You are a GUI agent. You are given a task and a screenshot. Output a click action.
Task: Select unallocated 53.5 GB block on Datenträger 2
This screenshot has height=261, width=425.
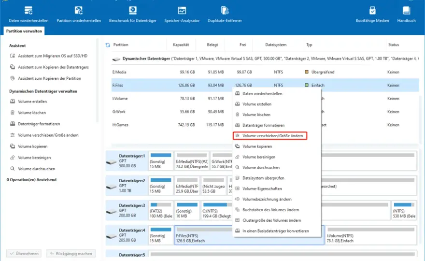pyautogui.click(x=213, y=186)
